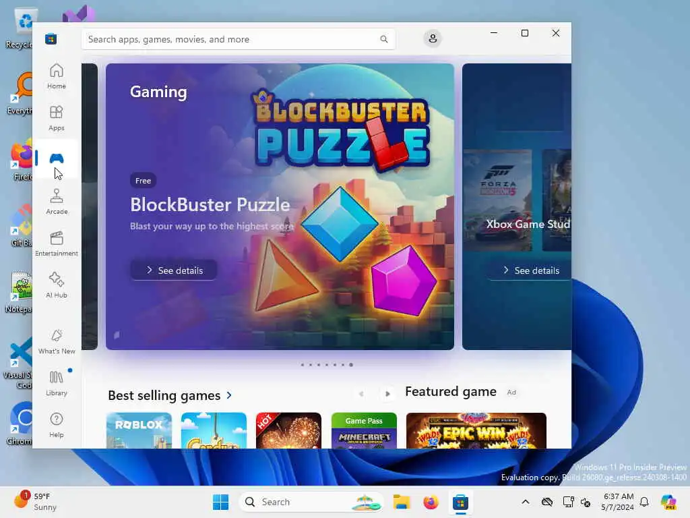Click the search magnifier icon
Viewport: 690px width, 518px height.
[383, 39]
